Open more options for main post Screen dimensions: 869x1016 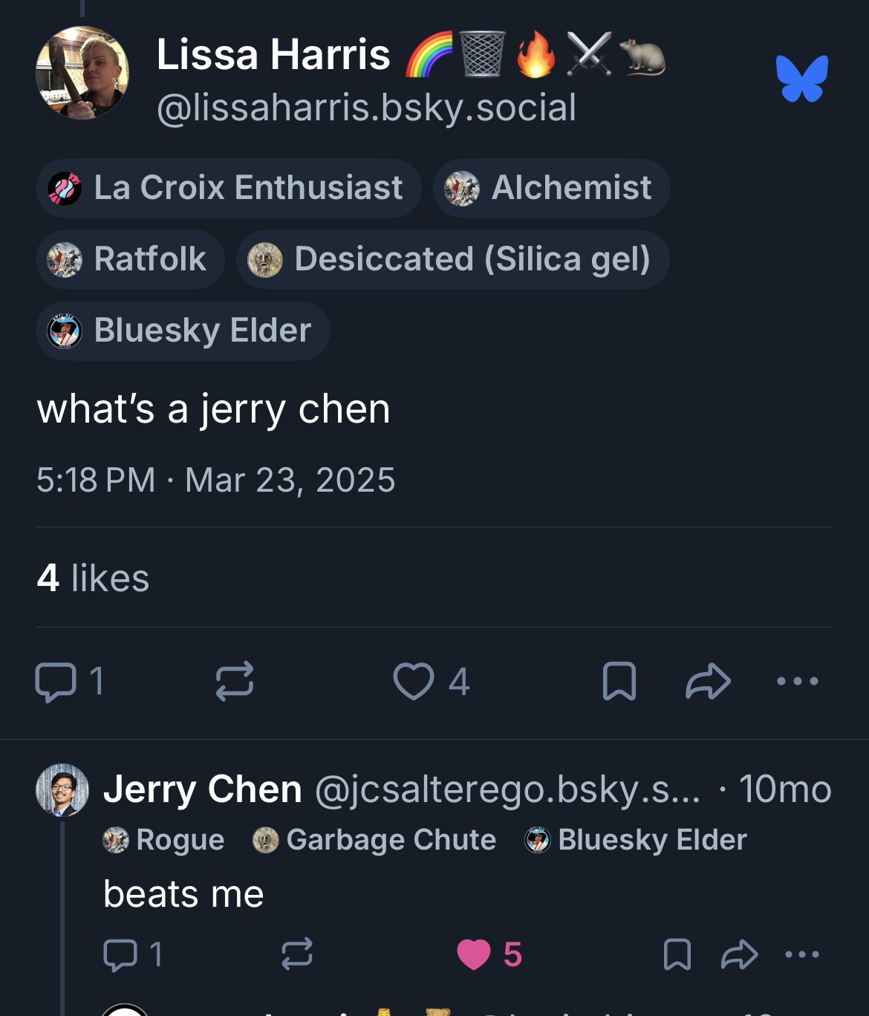(798, 680)
